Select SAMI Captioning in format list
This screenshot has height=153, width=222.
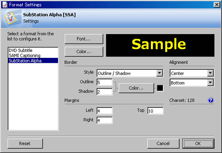33,55
